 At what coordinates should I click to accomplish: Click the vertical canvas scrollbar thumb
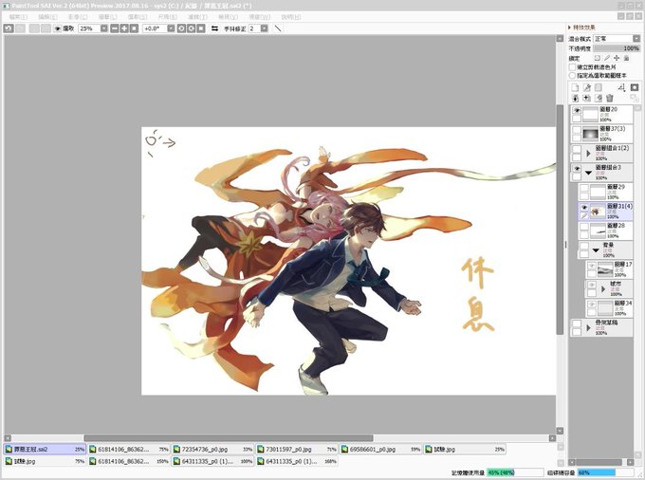(x=560, y=219)
